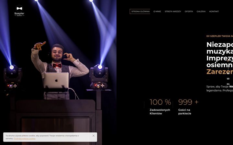233x145 pixels.
Task: Open the STRONA GŁÓWNA menu item
Action: [140, 11]
